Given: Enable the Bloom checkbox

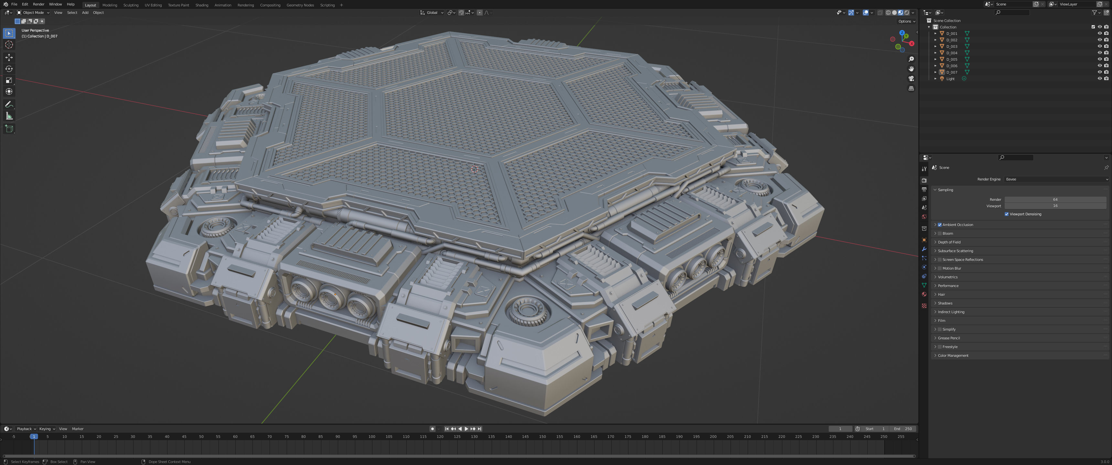Looking at the screenshot, I should (940, 233).
